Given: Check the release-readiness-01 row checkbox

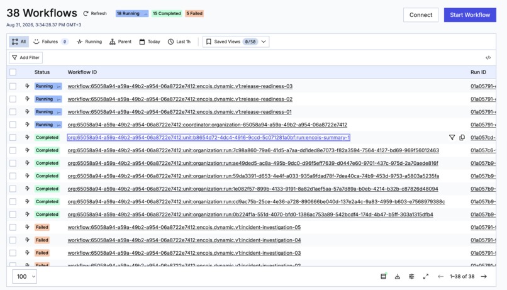Looking at the screenshot, I should coord(13,111).
